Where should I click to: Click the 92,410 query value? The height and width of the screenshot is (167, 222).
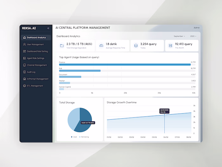point(184,44)
